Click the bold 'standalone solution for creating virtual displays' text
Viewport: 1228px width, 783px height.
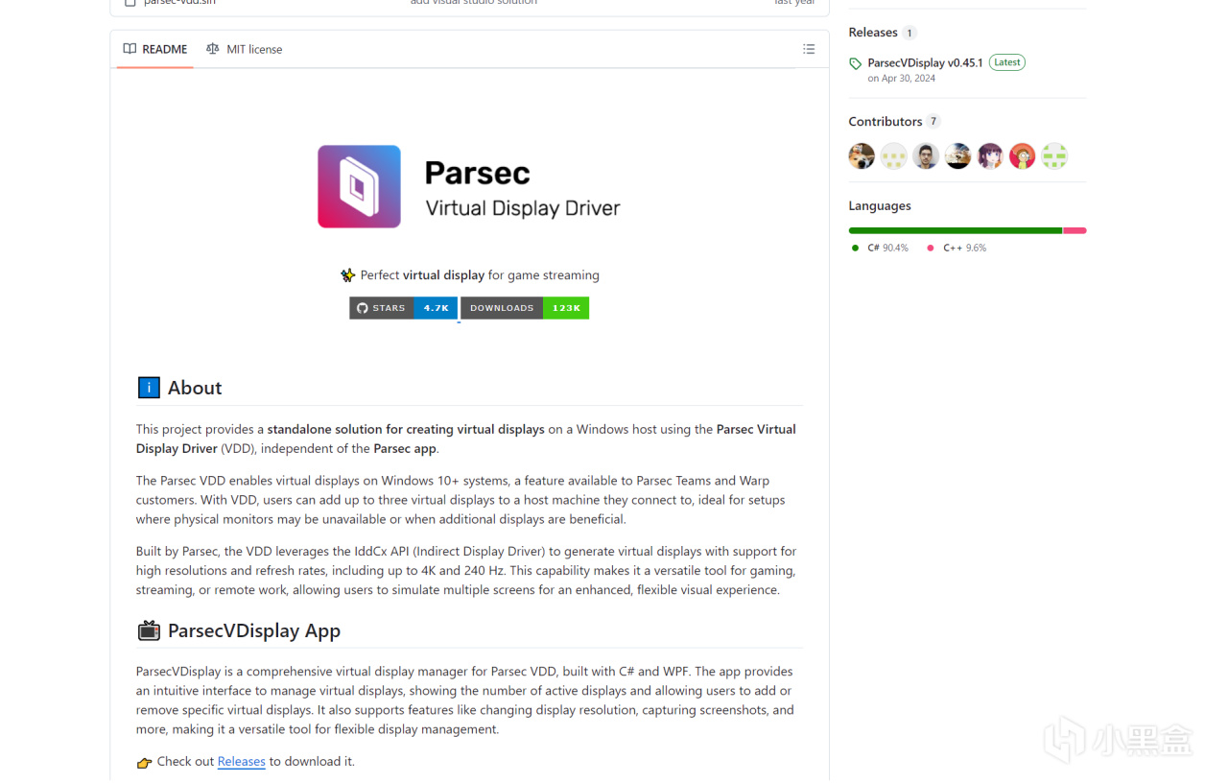click(x=406, y=430)
